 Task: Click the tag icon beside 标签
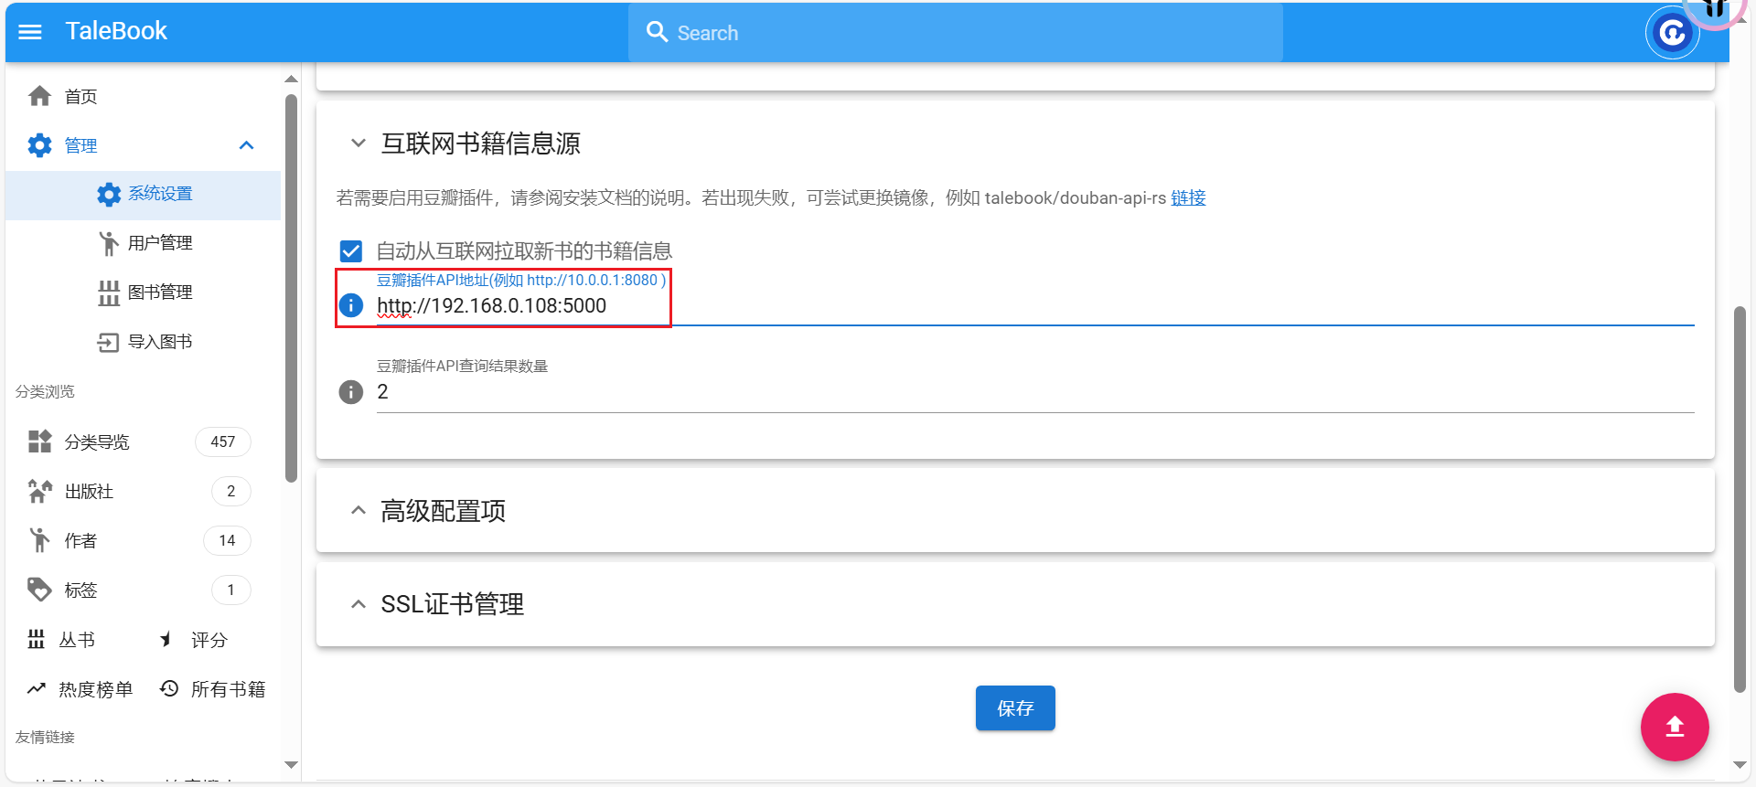pos(39,590)
